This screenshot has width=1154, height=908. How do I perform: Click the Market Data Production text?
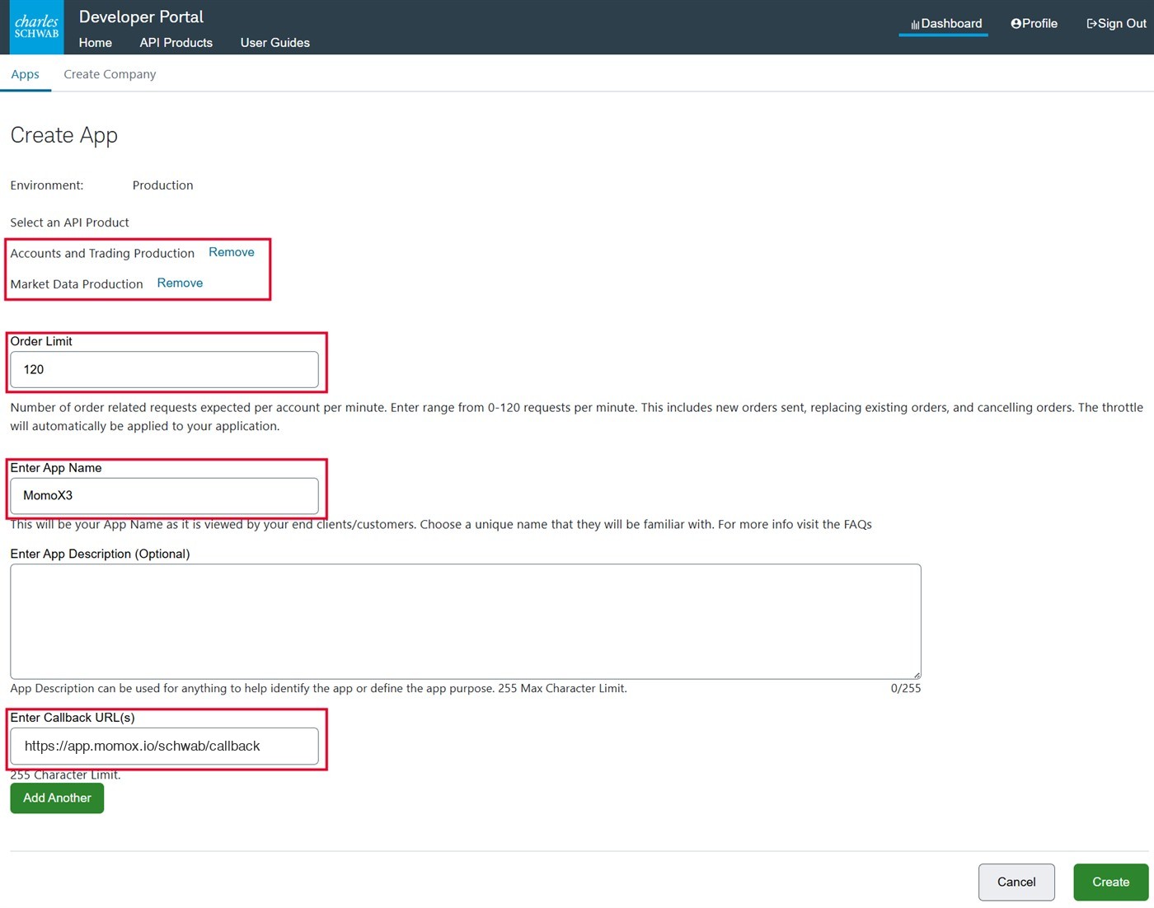tap(77, 284)
